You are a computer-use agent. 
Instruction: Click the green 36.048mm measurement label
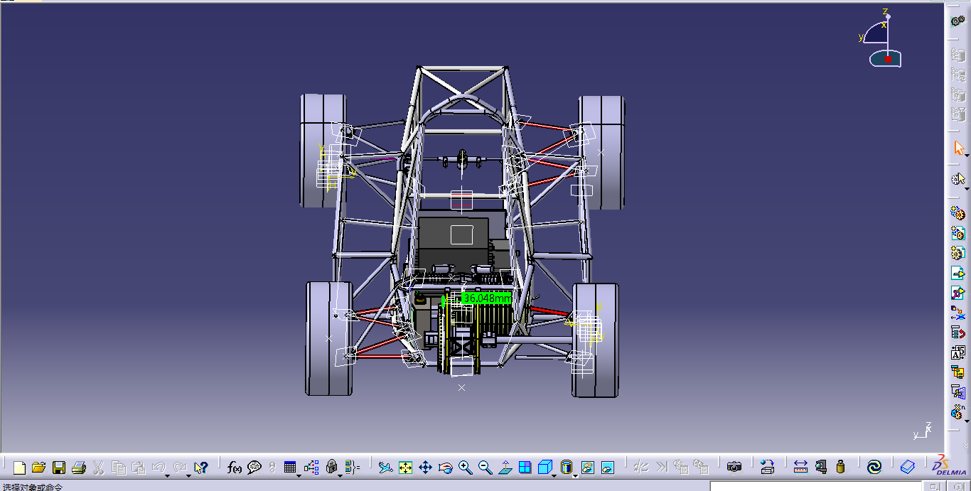(485, 299)
